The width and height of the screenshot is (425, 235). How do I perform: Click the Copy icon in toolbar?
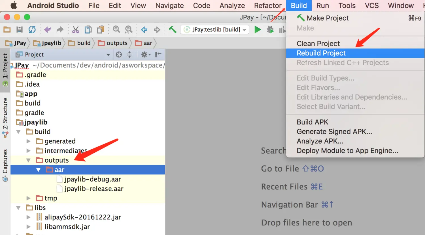coord(88,29)
